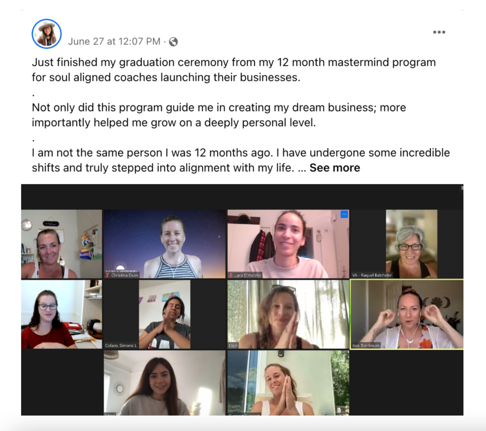Image resolution: width=486 pixels, height=431 pixels.
Task: Click the Lara D'Aurelio name label
Action: point(248,275)
